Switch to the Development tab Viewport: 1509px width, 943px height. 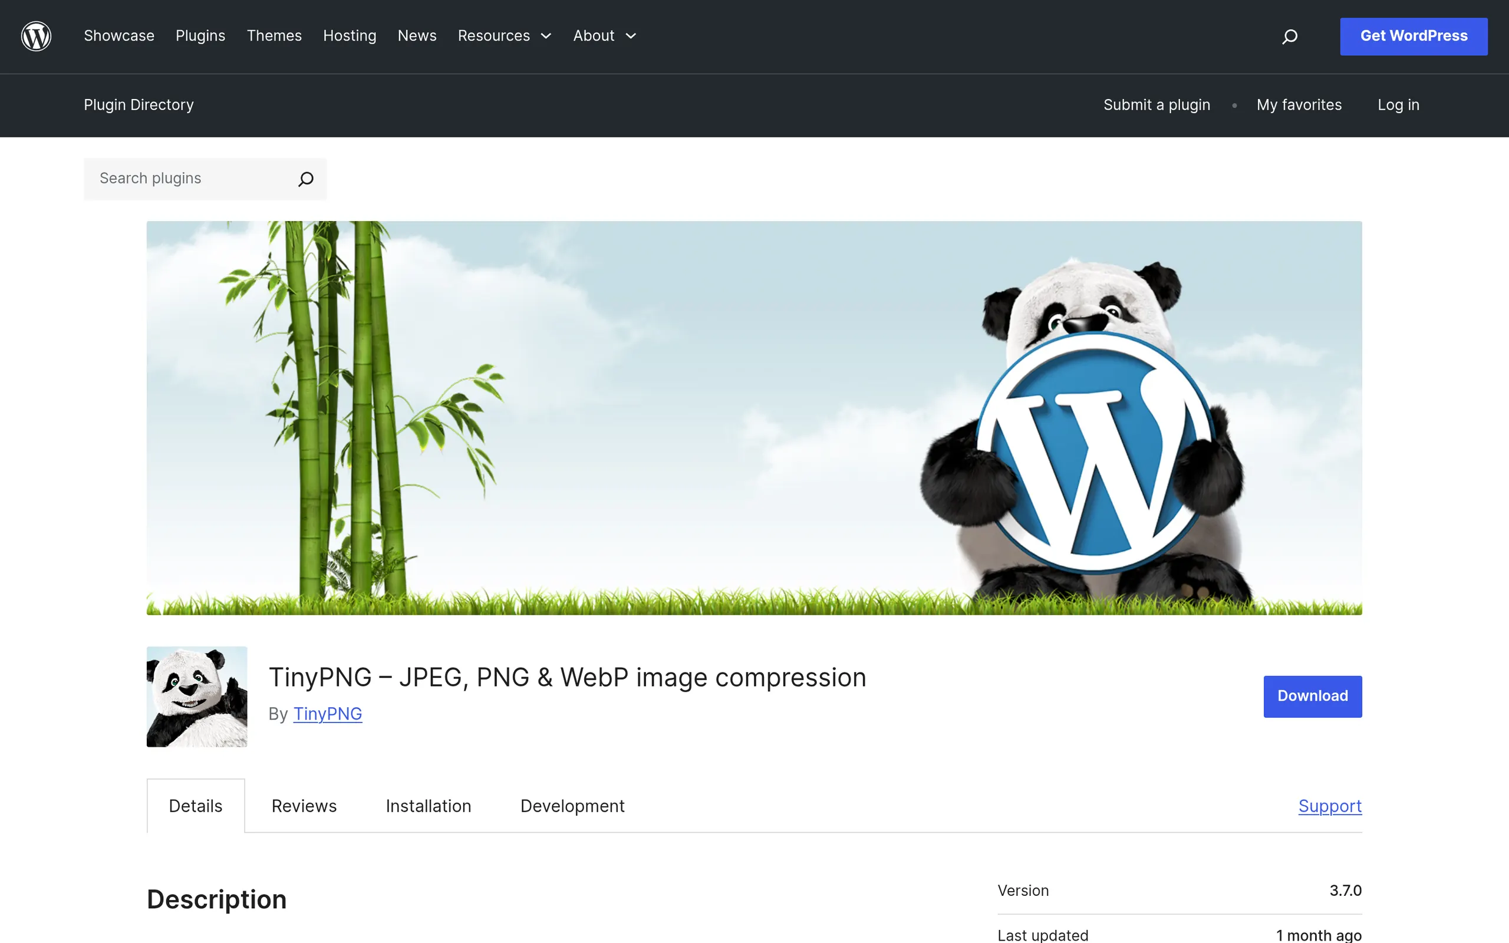coord(572,806)
